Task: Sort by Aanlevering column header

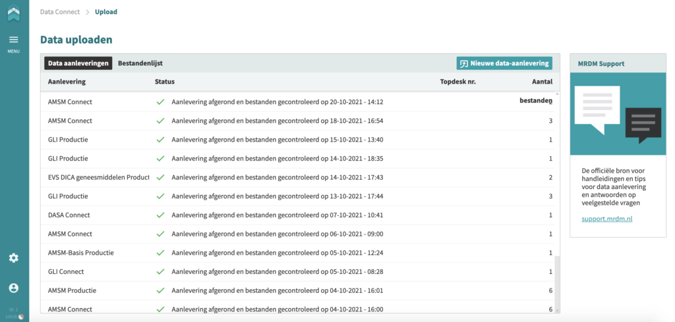Action: point(67,82)
